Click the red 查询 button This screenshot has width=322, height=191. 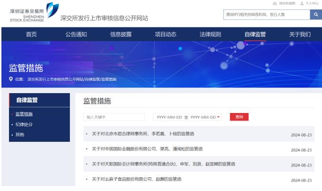tap(239, 117)
